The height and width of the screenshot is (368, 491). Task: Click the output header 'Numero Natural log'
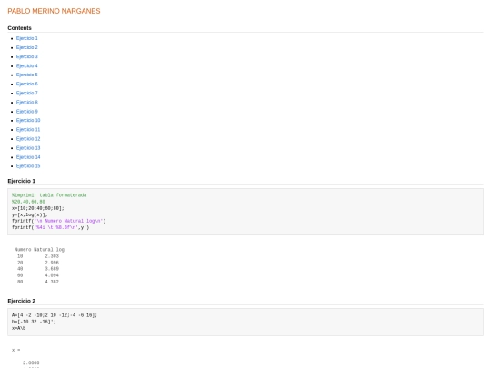(39, 250)
